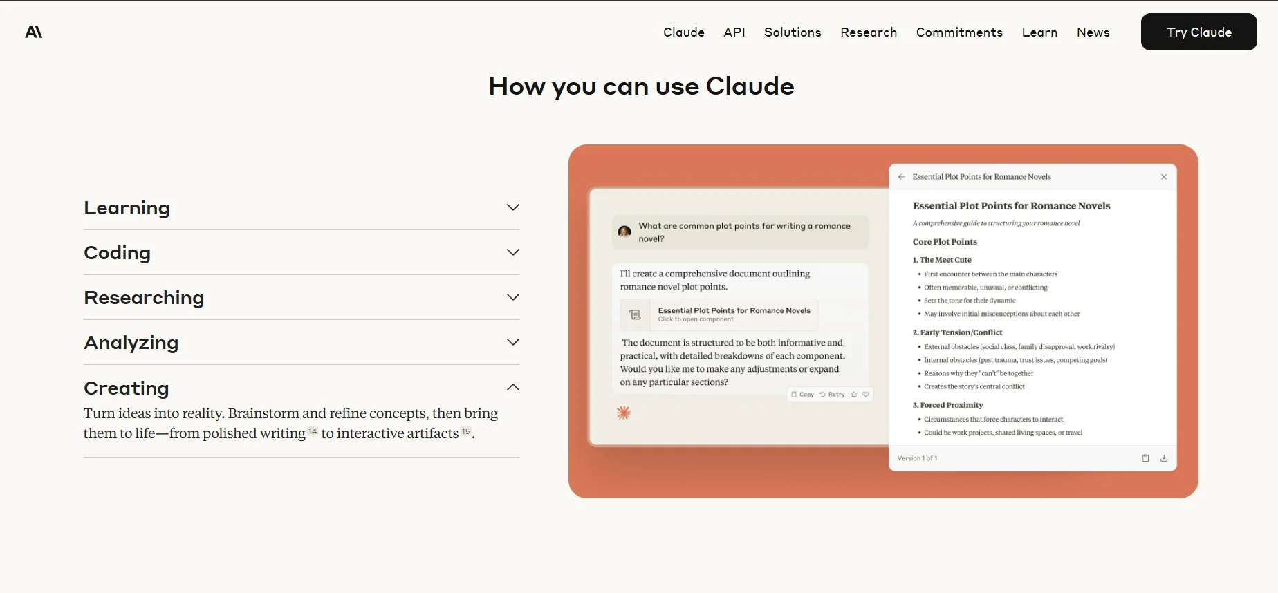Click the Claude starburst icon

[623, 413]
